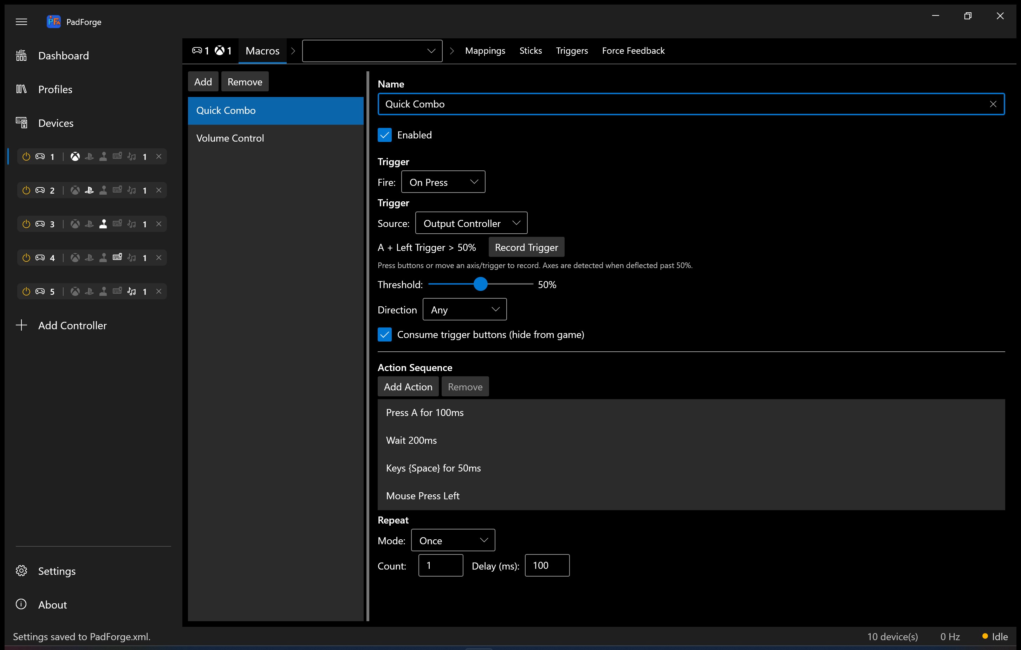The height and width of the screenshot is (650, 1021).
Task: Open the Source Output Controller dropdown
Action: click(x=471, y=223)
